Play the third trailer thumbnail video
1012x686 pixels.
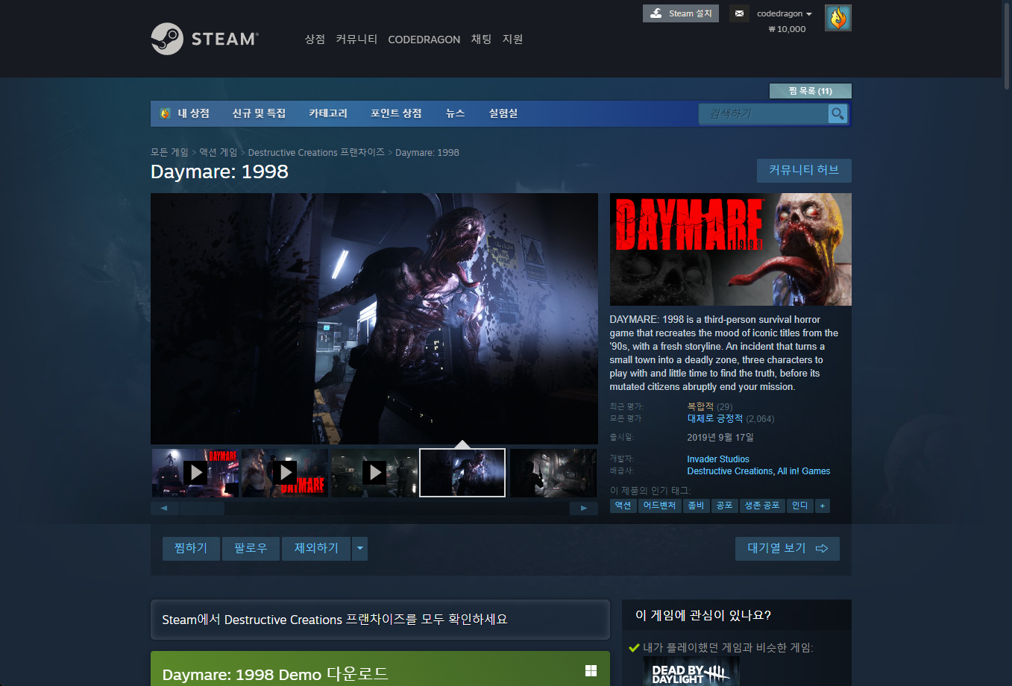(x=374, y=473)
